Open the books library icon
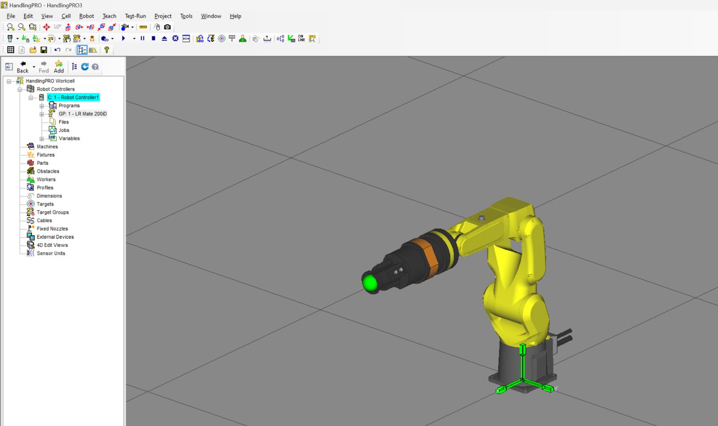The height and width of the screenshot is (426, 718). (93, 50)
